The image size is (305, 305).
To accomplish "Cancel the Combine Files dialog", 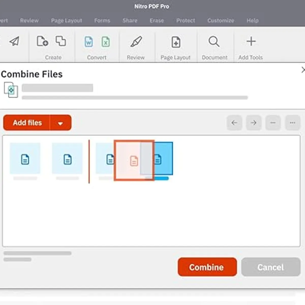I will [270, 267].
